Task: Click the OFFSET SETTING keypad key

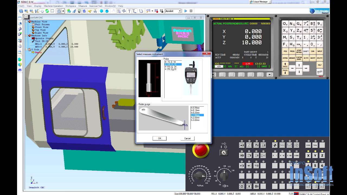Action: pos(299,51)
